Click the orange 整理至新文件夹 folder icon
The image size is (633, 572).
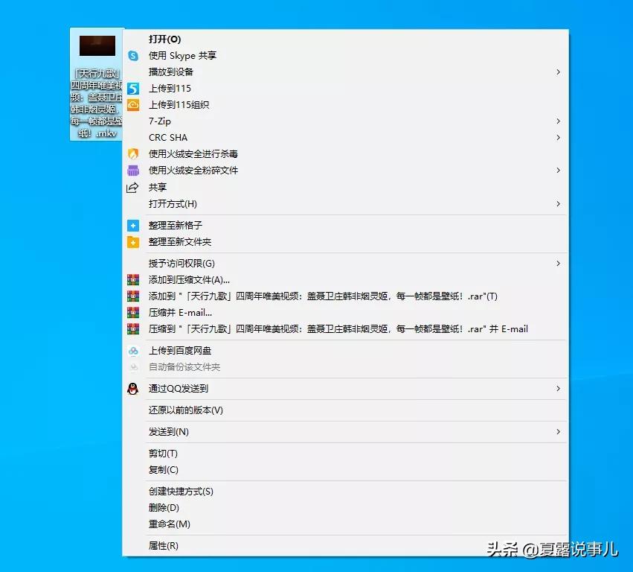coord(132,241)
